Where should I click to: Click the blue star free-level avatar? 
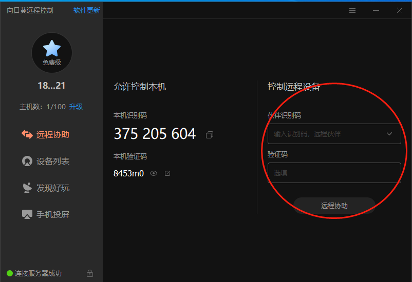click(52, 53)
